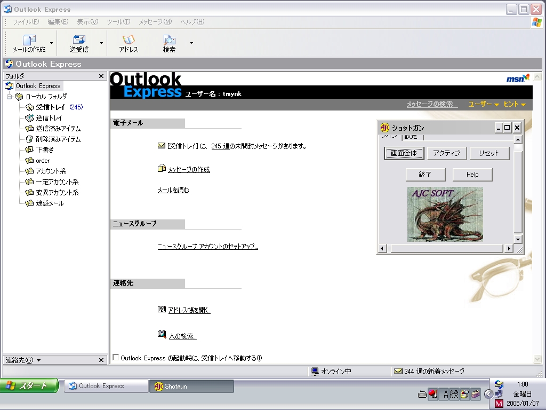Collapse the ローカル フォルダ tree node

(x=9, y=97)
